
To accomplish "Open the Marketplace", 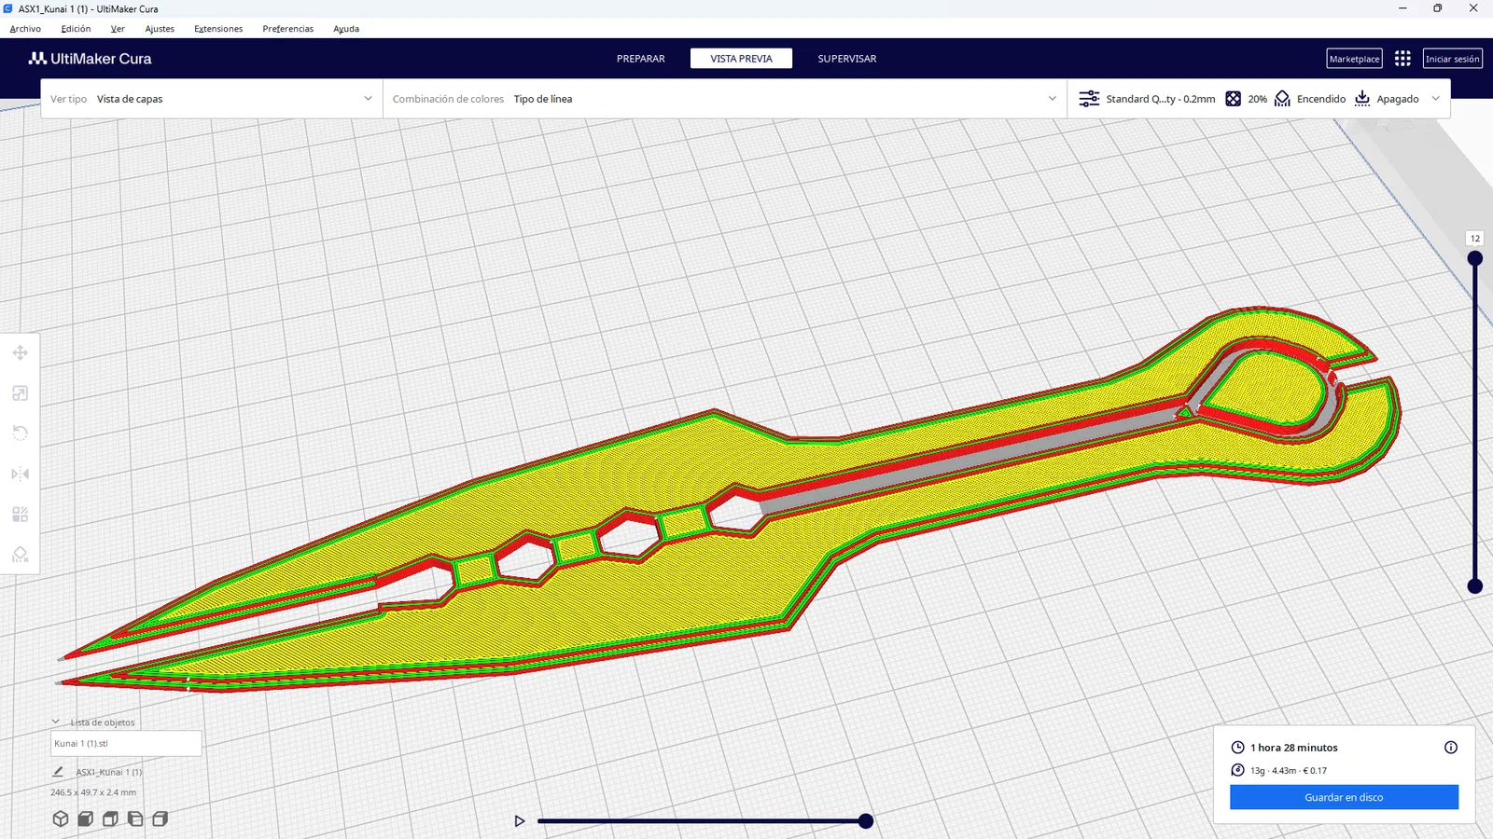I will coord(1354,59).
